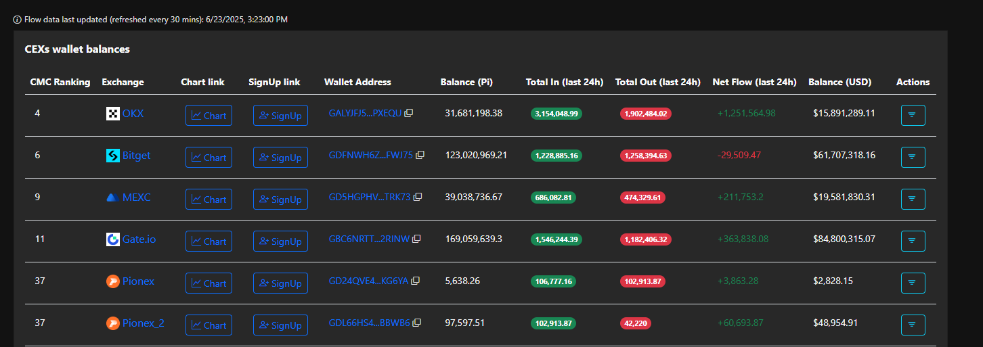The height and width of the screenshot is (347, 983).
Task: Open wallet address GD24QVE4...KG6YA
Action: 368,281
